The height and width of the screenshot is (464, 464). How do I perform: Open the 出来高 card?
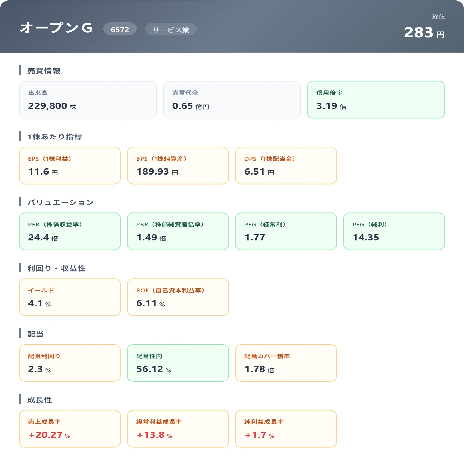(x=88, y=100)
